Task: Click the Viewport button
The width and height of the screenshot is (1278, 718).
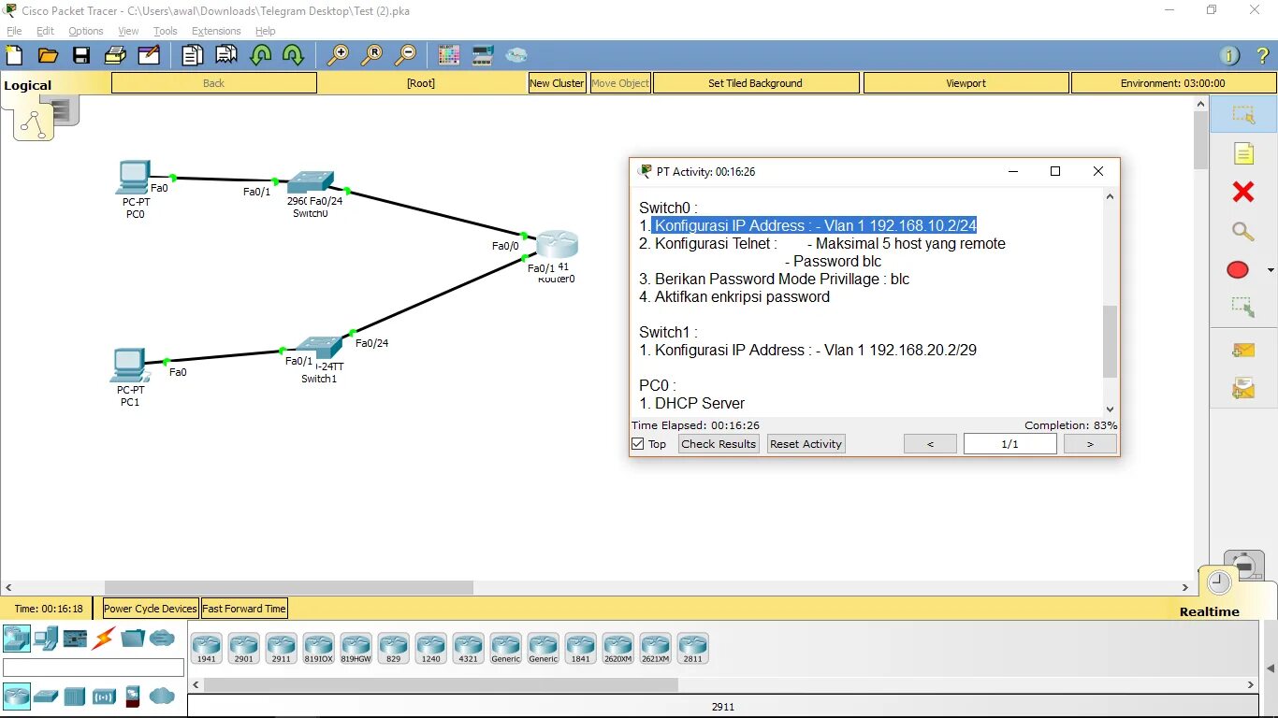Action: 966,83
